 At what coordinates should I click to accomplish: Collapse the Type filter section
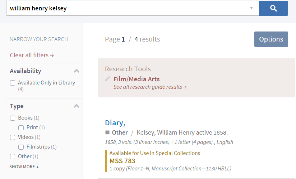(76, 106)
